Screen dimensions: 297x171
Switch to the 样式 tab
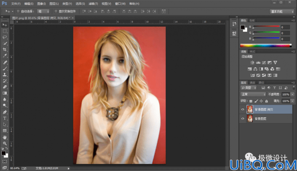[252, 52]
